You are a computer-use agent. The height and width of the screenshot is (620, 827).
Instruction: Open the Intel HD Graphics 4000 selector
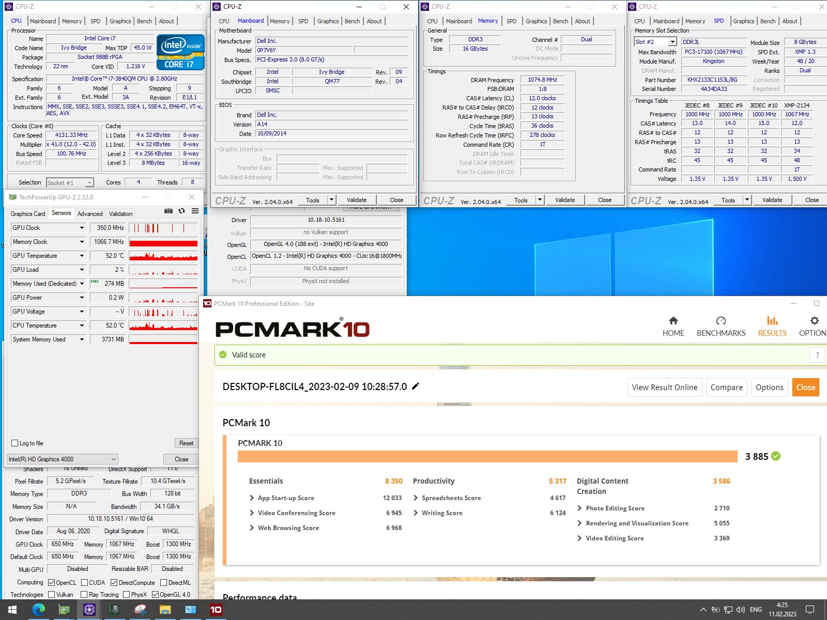[63, 459]
